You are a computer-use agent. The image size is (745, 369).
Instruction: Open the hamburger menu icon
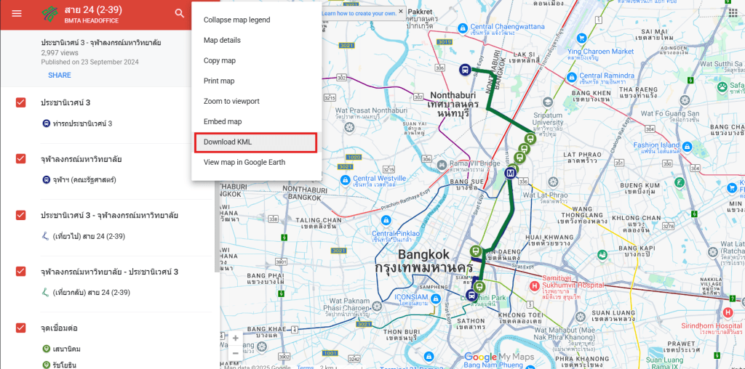pos(17,13)
